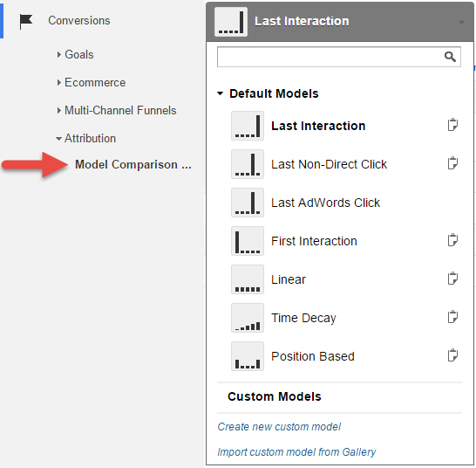
Task: Copy the Position Based model
Action: coord(452,355)
